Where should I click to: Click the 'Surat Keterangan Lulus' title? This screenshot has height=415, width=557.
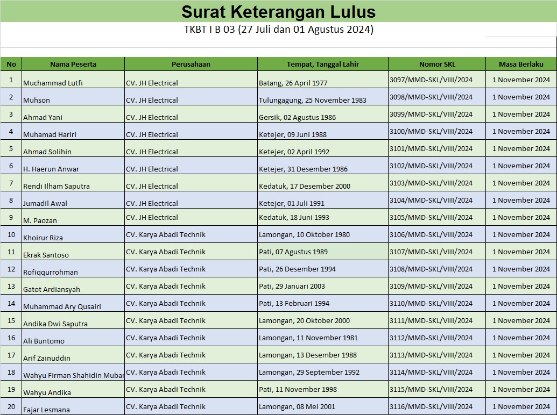(x=279, y=12)
